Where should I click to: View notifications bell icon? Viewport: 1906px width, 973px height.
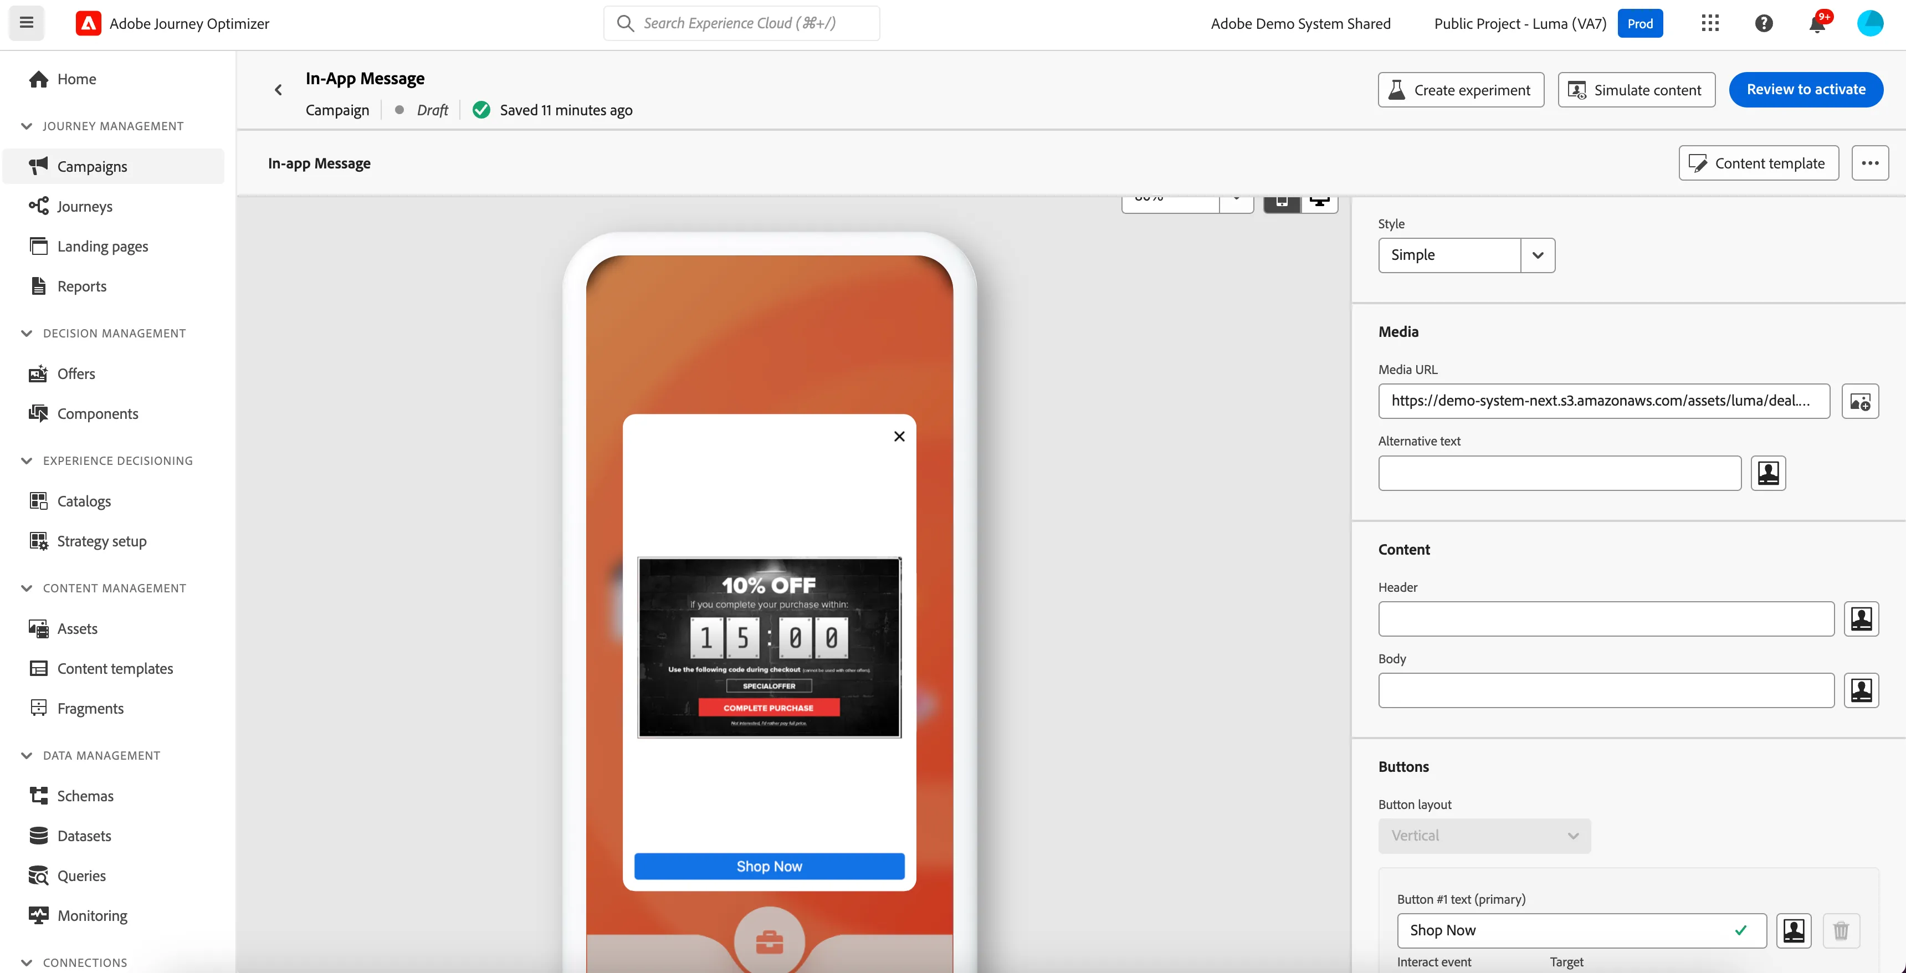(1817, 23)
